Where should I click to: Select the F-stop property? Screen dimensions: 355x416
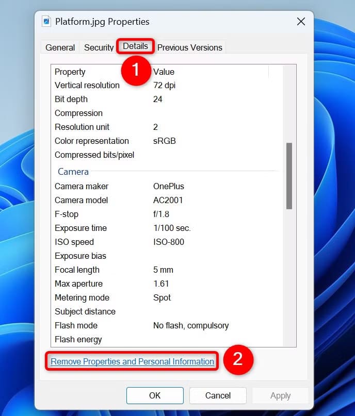[67, 214]
